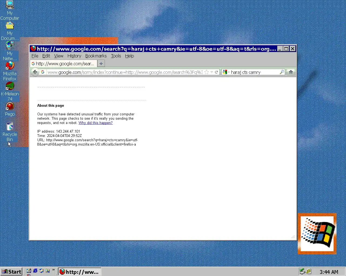This screenshot has height=276, width=346.
Task: Open the History menu
Action: point(74,56)
